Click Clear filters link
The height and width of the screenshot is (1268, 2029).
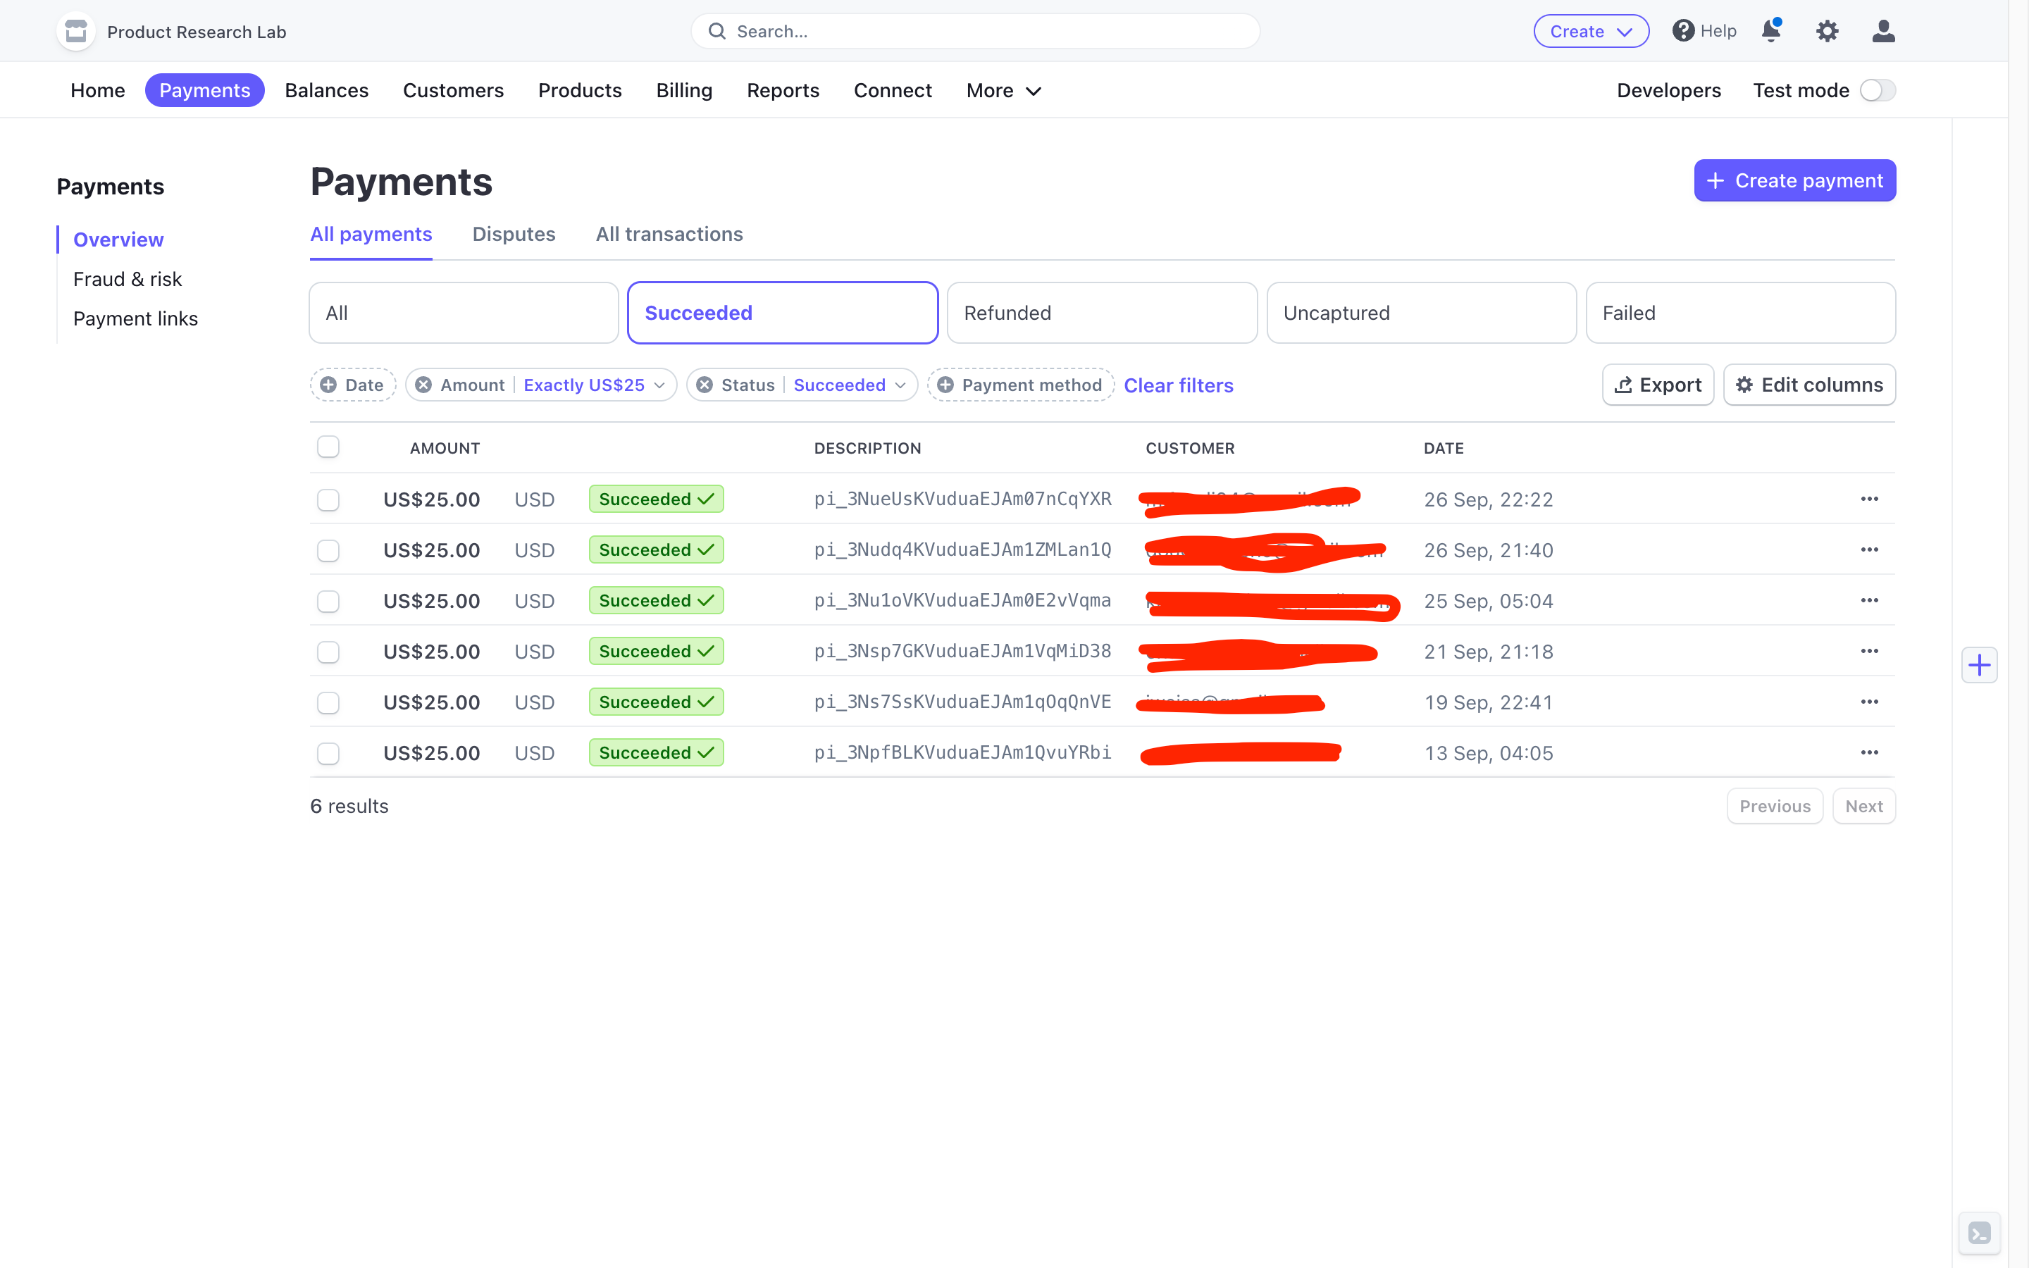[1178, 385]
